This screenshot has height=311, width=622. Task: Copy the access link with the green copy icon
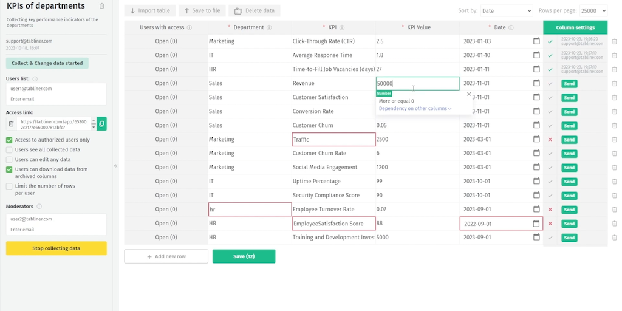pyautogui.click(x=101, y=124)
